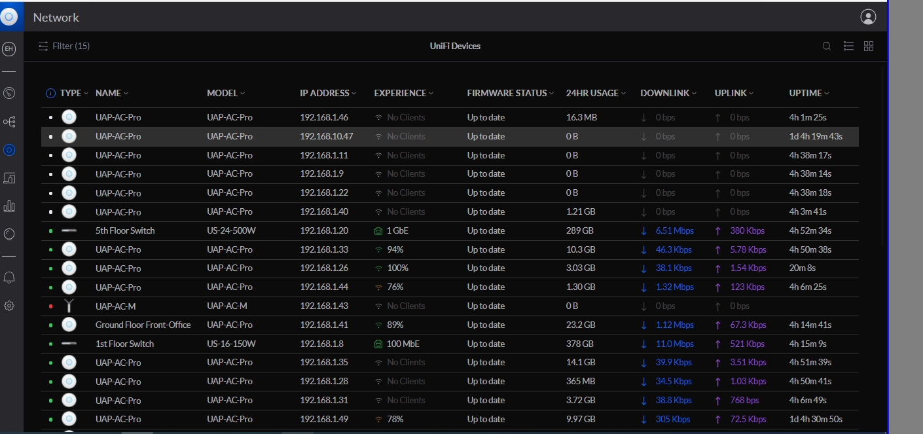Open Filter (15) panel
The height and width of the screenshot is (434, 923).
(64, 46)
